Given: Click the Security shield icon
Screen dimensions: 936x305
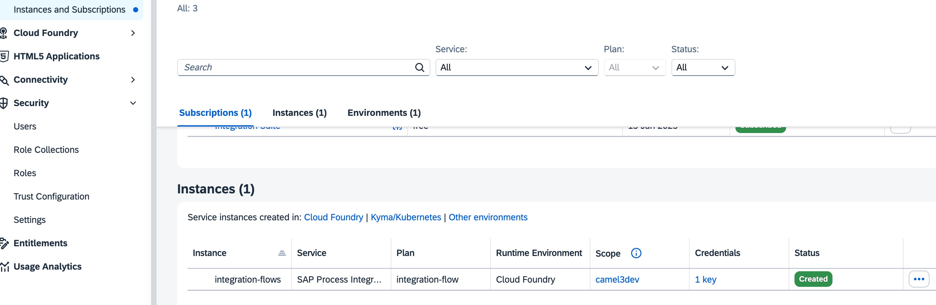Looking at the screenshot, I should coord(4,103).
